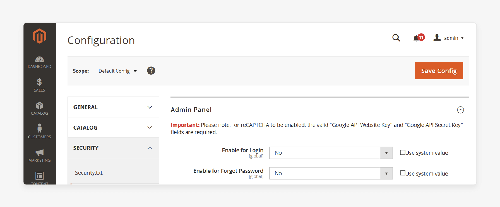Click the search magnifier icon

pyautogui.click(x=396, y=38)
